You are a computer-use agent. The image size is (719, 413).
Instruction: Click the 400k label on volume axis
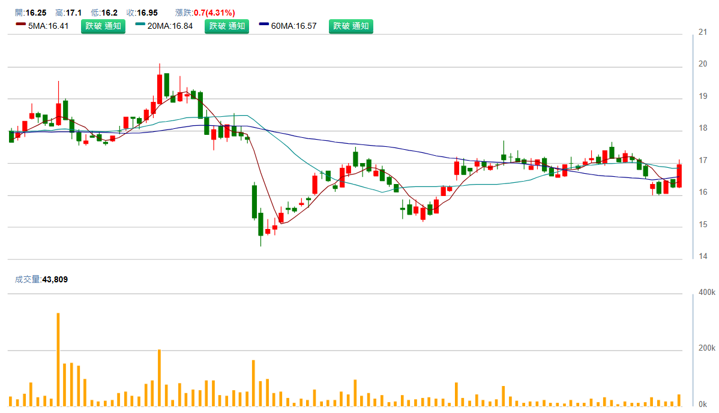(x=705, y=293)
